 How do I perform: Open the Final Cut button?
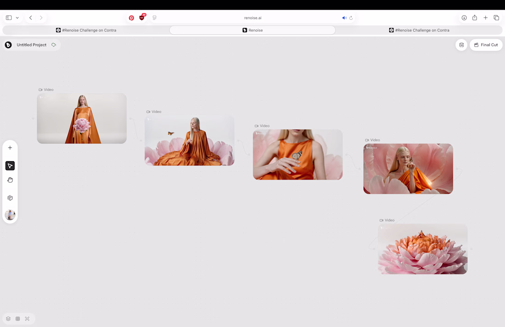(x=486, y=45)
